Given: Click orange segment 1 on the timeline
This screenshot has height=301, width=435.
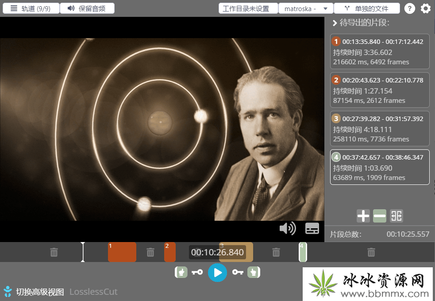Looking at the screenshot, I should (x=122, y=252).
